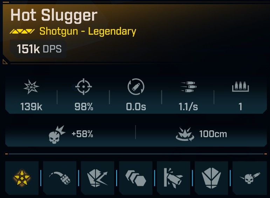270x198 pixels.
Task: Click the Shotgun - Legendary rarity label
Action: tap(88, 31)
